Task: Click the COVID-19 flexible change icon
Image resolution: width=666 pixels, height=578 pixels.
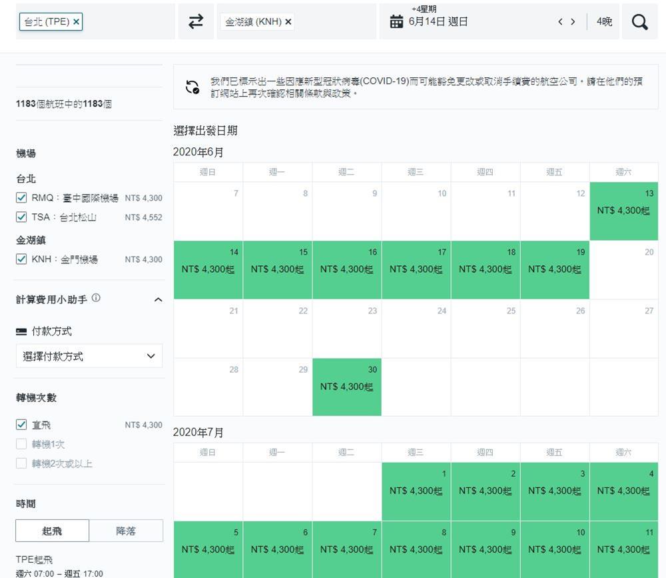Action: tap(192, 87)
